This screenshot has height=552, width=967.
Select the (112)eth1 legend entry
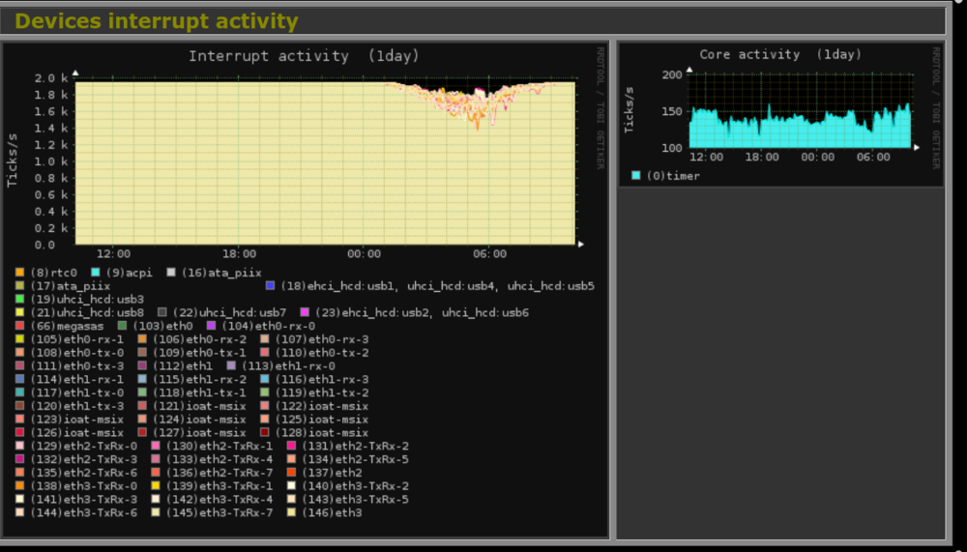[184, 366]
